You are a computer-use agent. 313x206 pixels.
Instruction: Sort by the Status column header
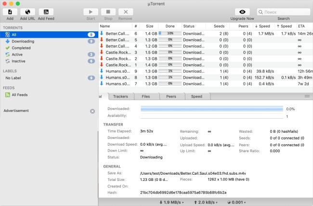(194, 26)
